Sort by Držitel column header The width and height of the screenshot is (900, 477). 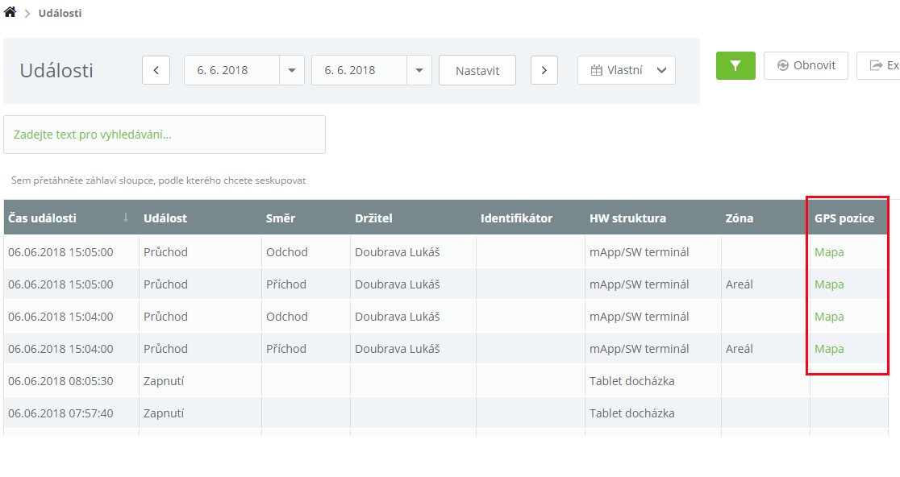coord(373,218)
